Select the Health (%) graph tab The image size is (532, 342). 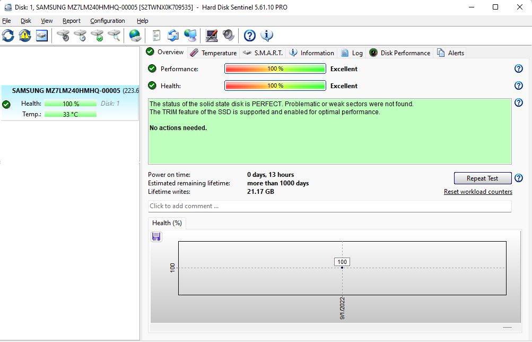tap(167, 223)
